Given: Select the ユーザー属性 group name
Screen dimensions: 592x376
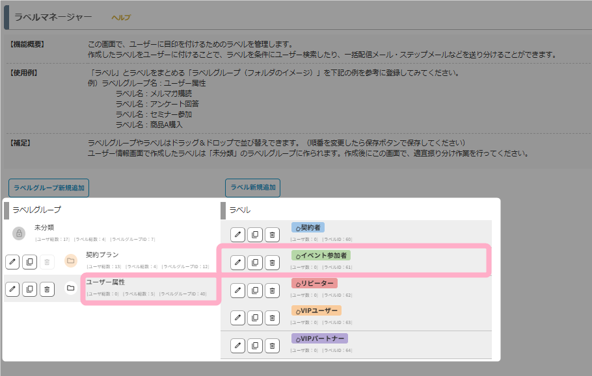Looking at the screenshot, I should pos(105,282).
